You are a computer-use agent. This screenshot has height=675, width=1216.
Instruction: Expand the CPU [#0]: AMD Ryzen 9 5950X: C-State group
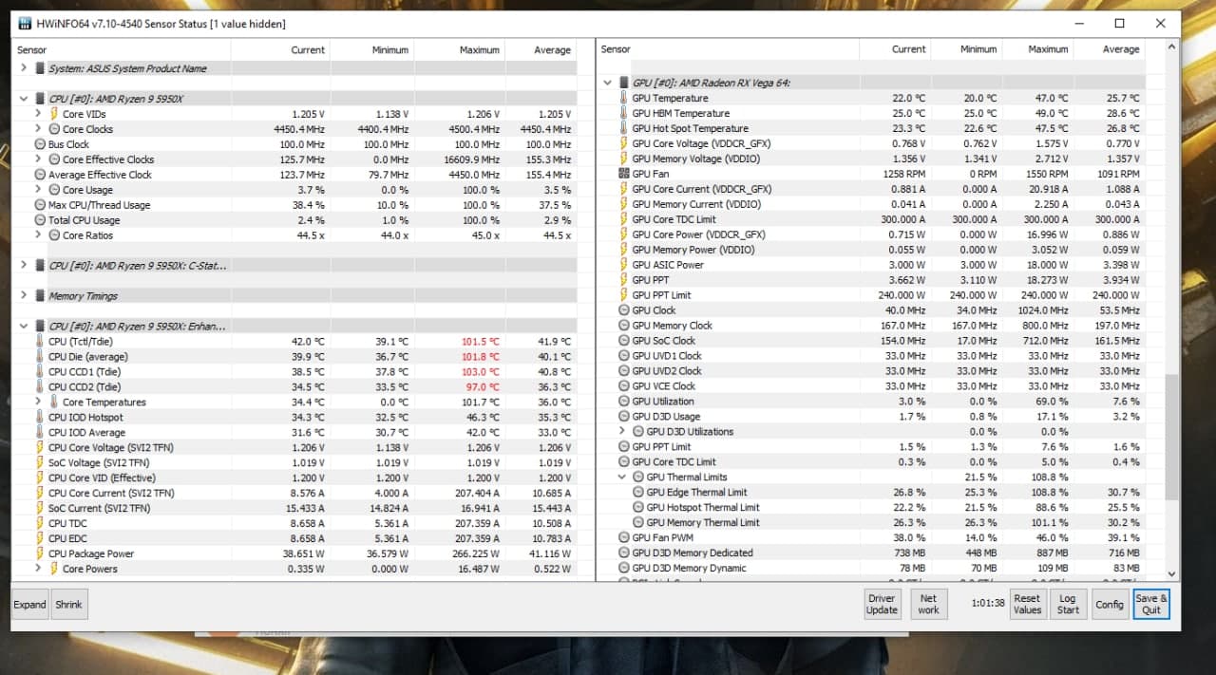click(24, 266)
